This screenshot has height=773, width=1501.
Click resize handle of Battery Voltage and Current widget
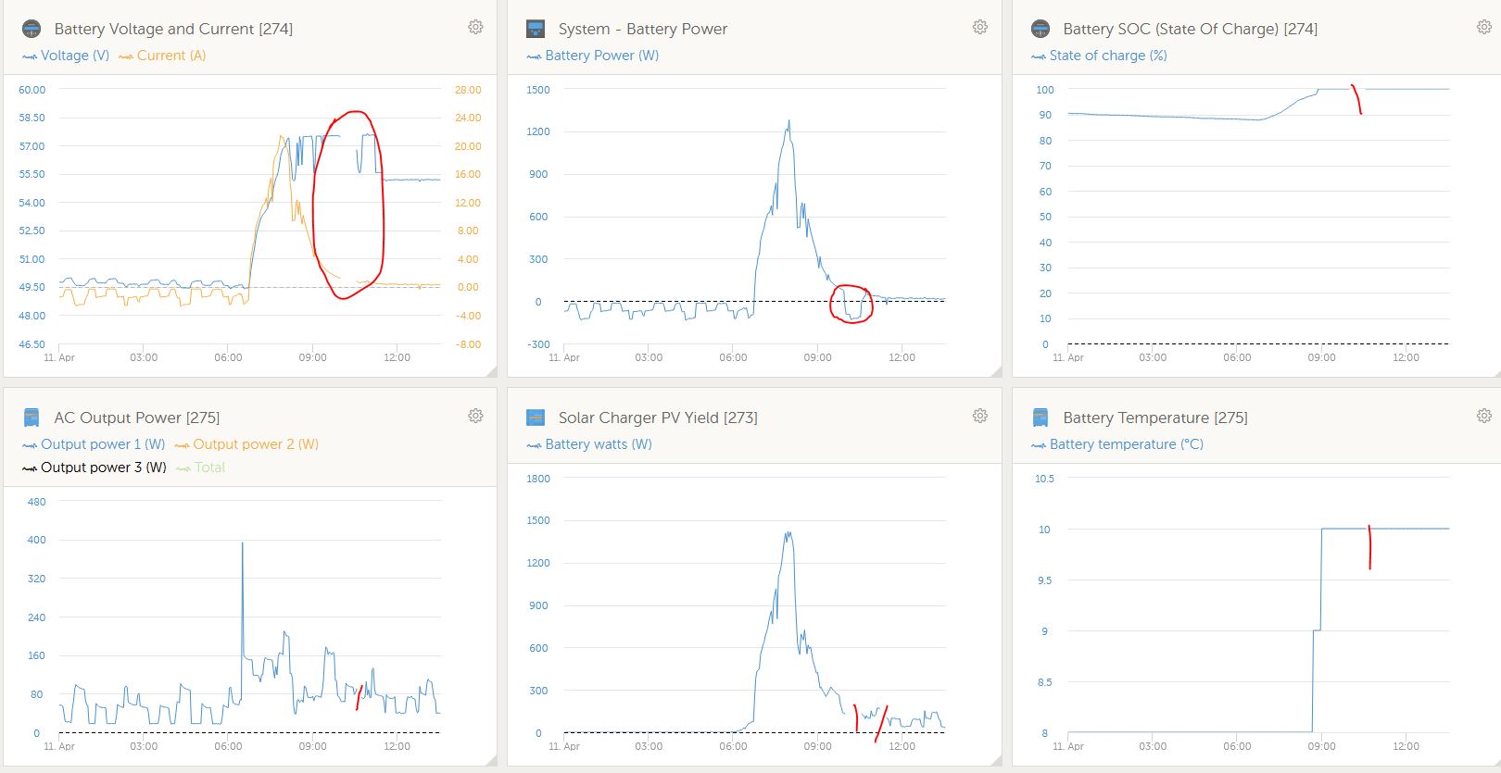[491, 371]
